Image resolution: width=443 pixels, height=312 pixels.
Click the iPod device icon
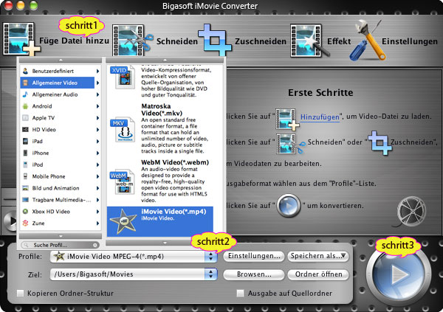pos(25,164)
